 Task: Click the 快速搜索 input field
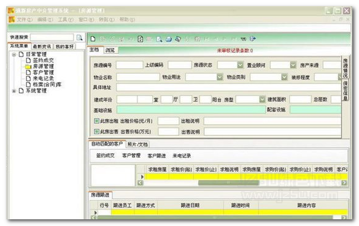tap(52, 37)
